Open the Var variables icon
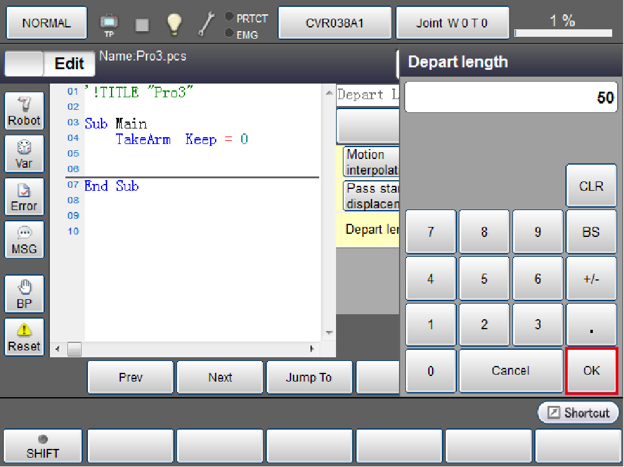624x467 pixels. (x=24, y=154)
